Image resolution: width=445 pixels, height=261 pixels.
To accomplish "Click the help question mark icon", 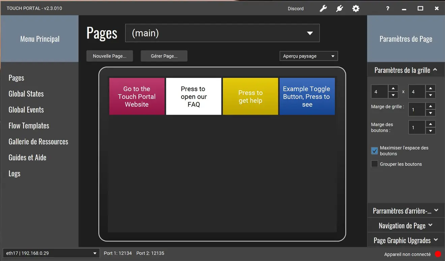I will (388, 8).
